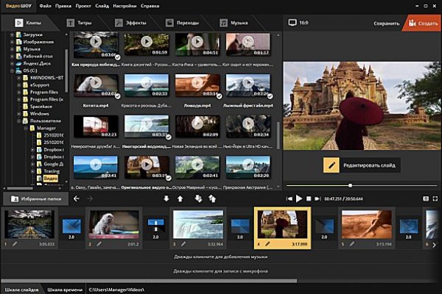Click the pencil icon on Редактировать слайд
Viewport: 442px width, 294px height.
(x=331, y=165)
